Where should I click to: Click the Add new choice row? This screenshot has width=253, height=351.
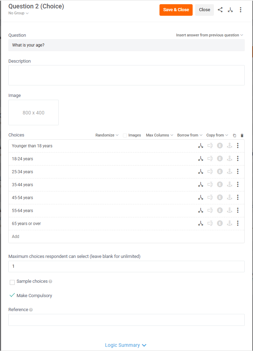[x=126, y=237]
